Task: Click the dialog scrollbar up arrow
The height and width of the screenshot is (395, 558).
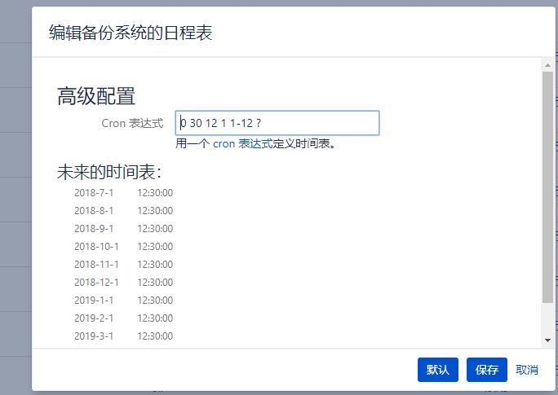Action: click(547, 65)
